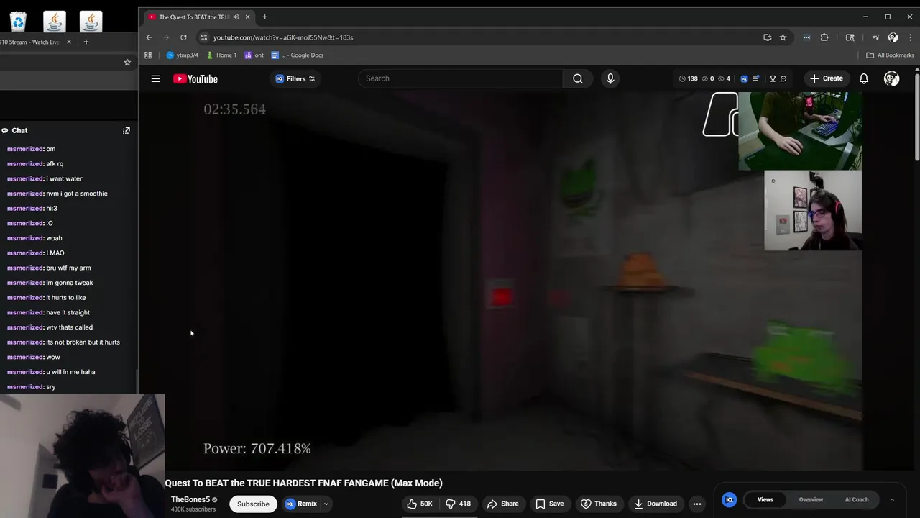Open the bookmarks apps grid icon
Image resolution: width=920 pixels, height=518 pixels.
click(148, 55)
